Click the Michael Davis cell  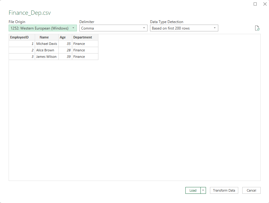pos(47,44)
